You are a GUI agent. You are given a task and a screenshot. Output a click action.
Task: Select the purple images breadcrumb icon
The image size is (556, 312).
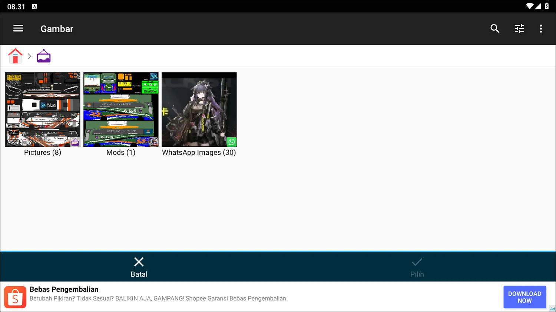[x=44, y=56]
